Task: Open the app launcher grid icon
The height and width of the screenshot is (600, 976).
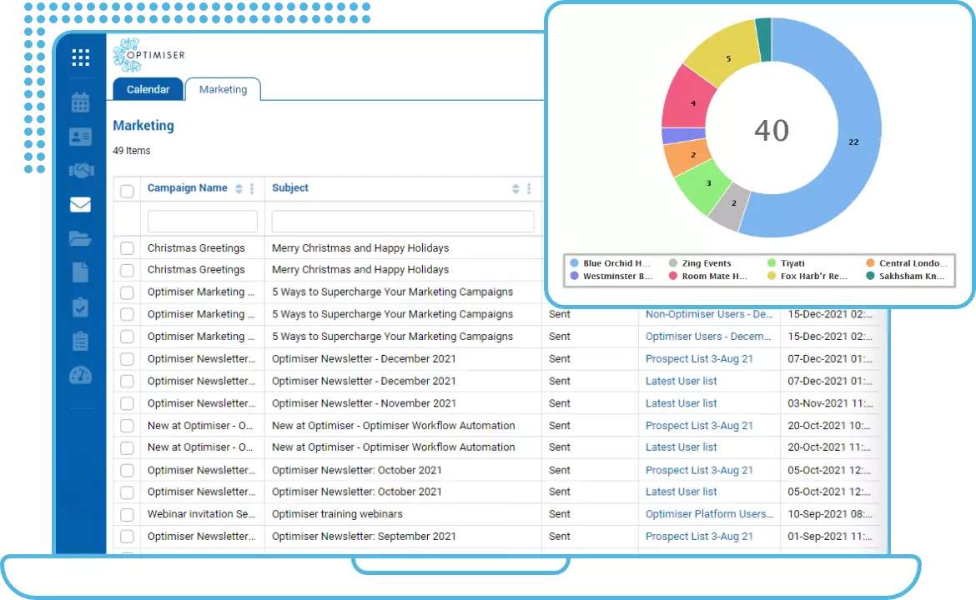Action: (x=80, y=57)
